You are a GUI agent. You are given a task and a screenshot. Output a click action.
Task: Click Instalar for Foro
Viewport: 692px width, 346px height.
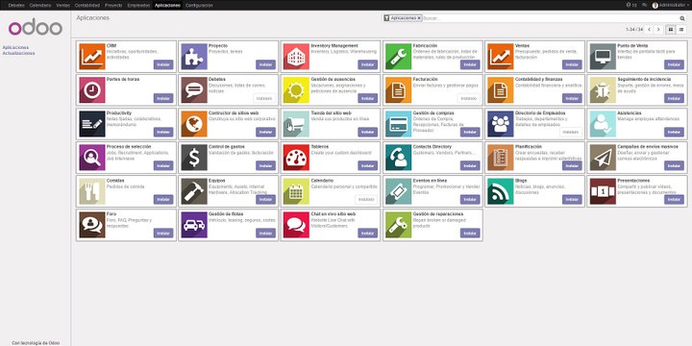pos(163,233)
